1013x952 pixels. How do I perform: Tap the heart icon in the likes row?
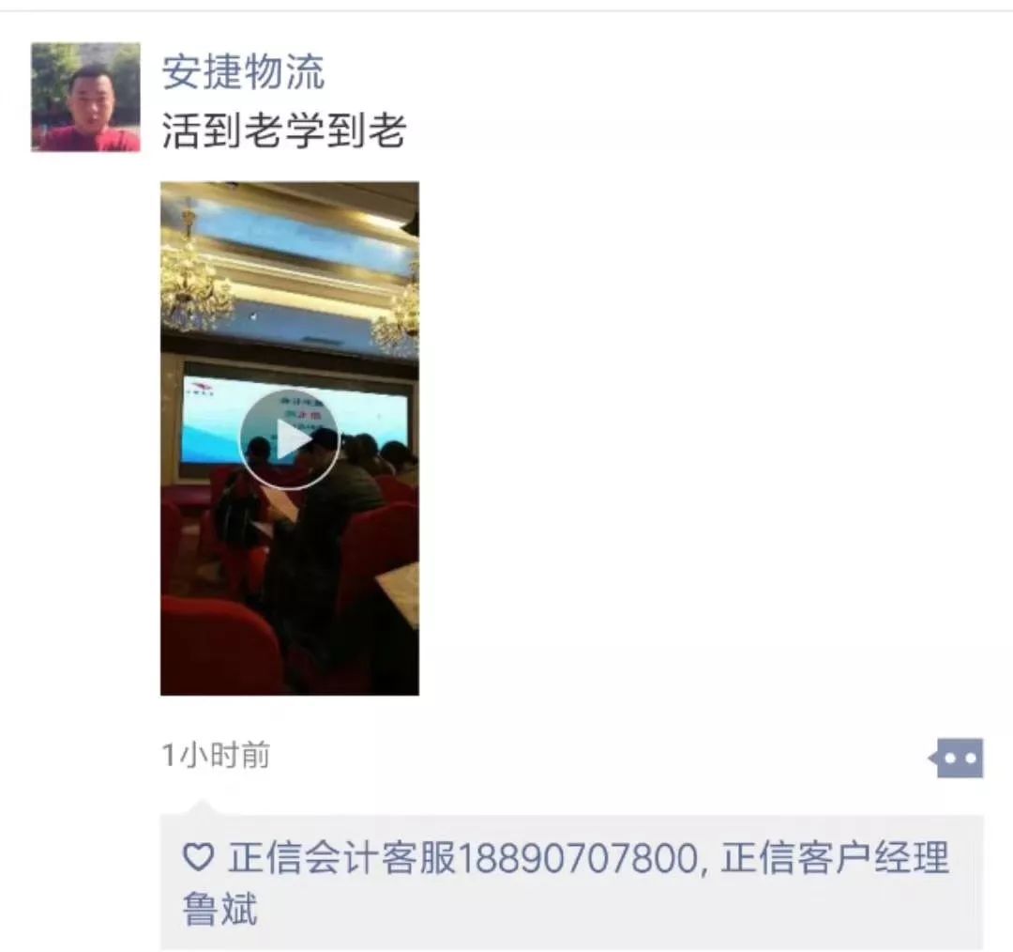point(198,857)
